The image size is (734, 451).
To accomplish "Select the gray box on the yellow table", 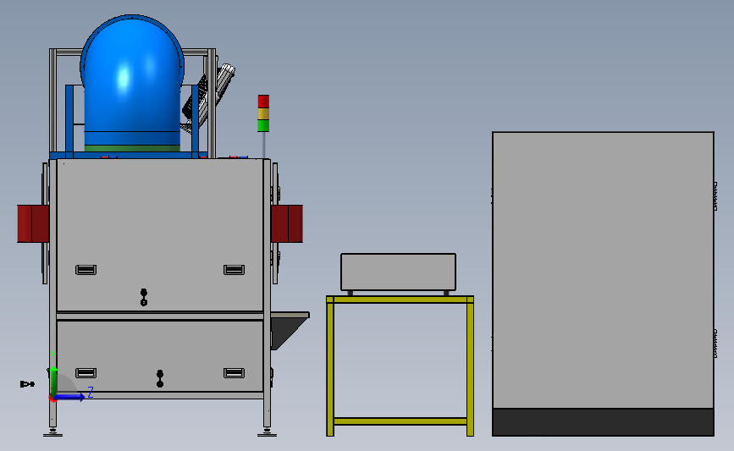I will (x=399, y=272).
